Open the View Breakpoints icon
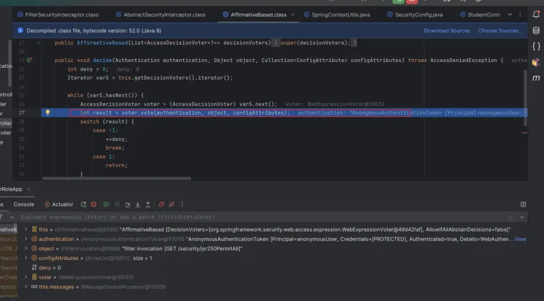 point(162,204)
